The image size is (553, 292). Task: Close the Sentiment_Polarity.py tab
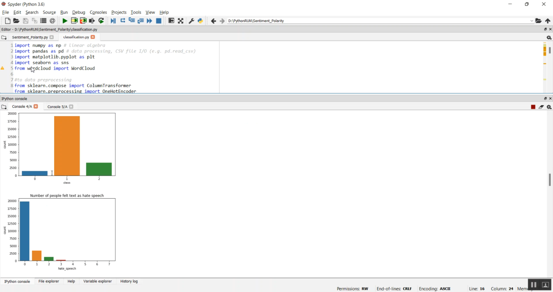[52, 37]
